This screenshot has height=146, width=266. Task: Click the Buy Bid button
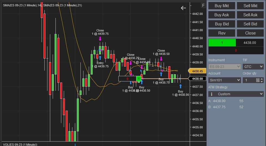coord(222,24)
